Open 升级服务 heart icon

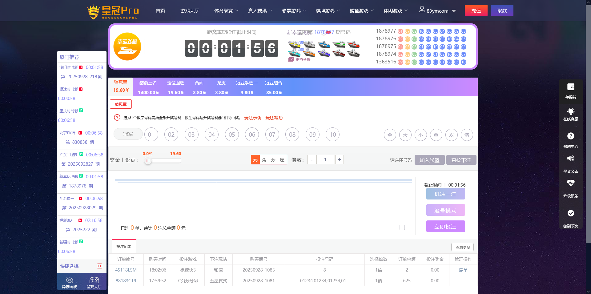tap(570, 183)
